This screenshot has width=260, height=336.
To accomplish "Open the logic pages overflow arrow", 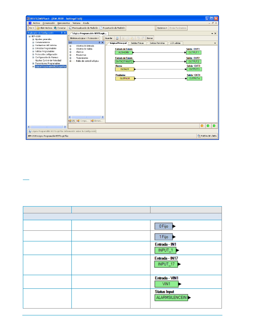I will pos(215,43).
